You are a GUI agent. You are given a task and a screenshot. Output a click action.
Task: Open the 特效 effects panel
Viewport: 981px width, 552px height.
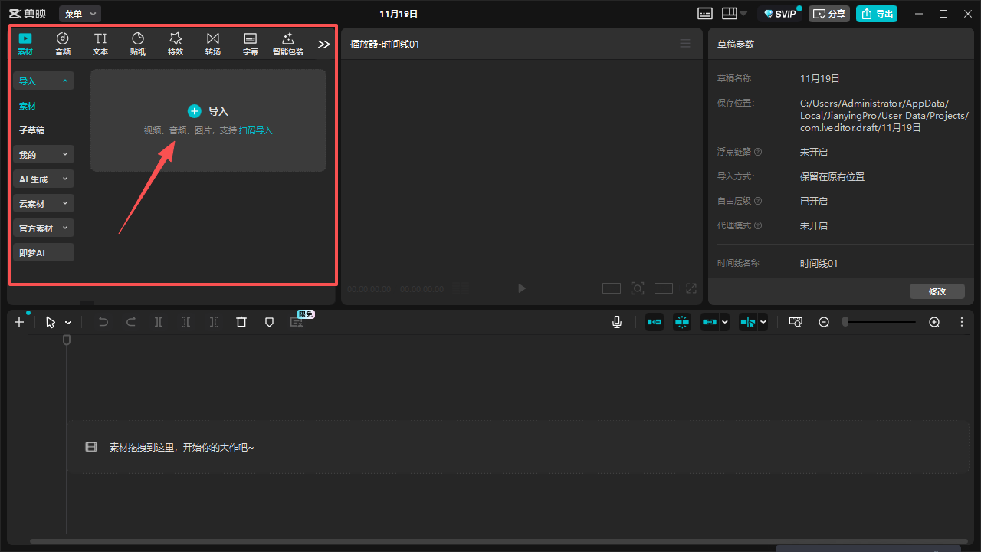176,44
